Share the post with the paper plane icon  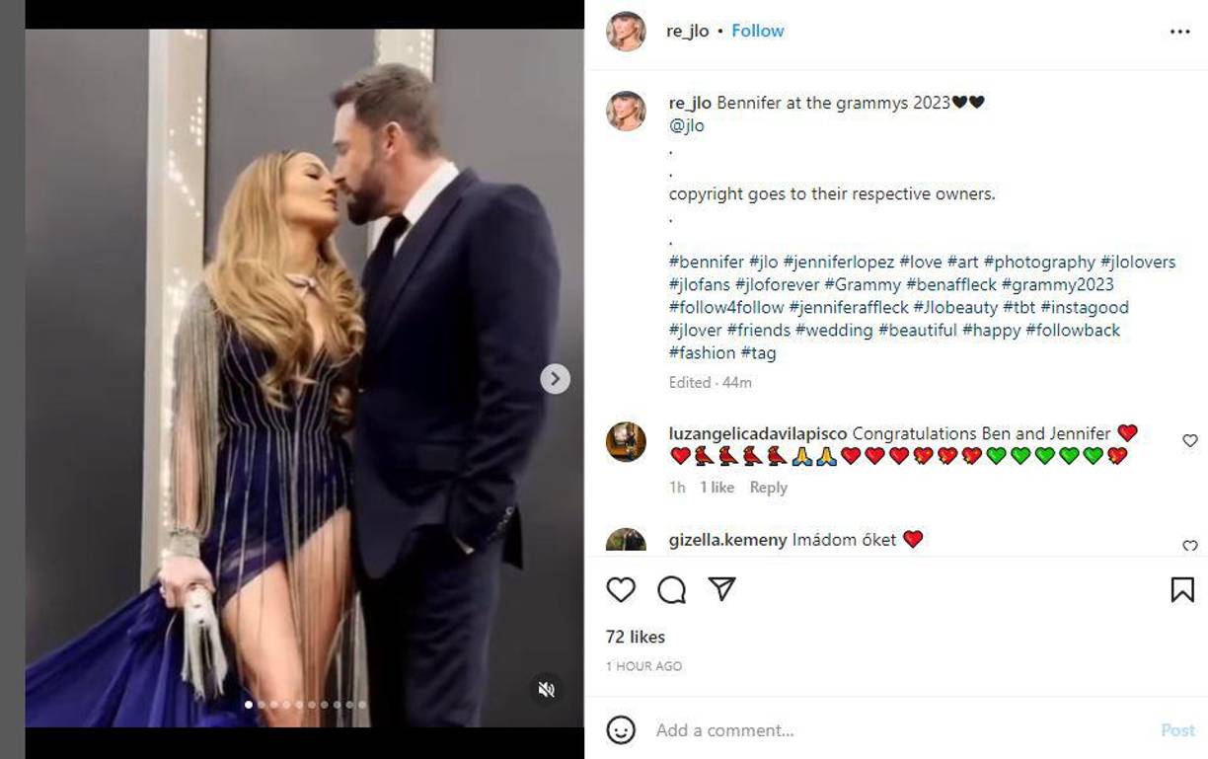[x=720, y=589]
